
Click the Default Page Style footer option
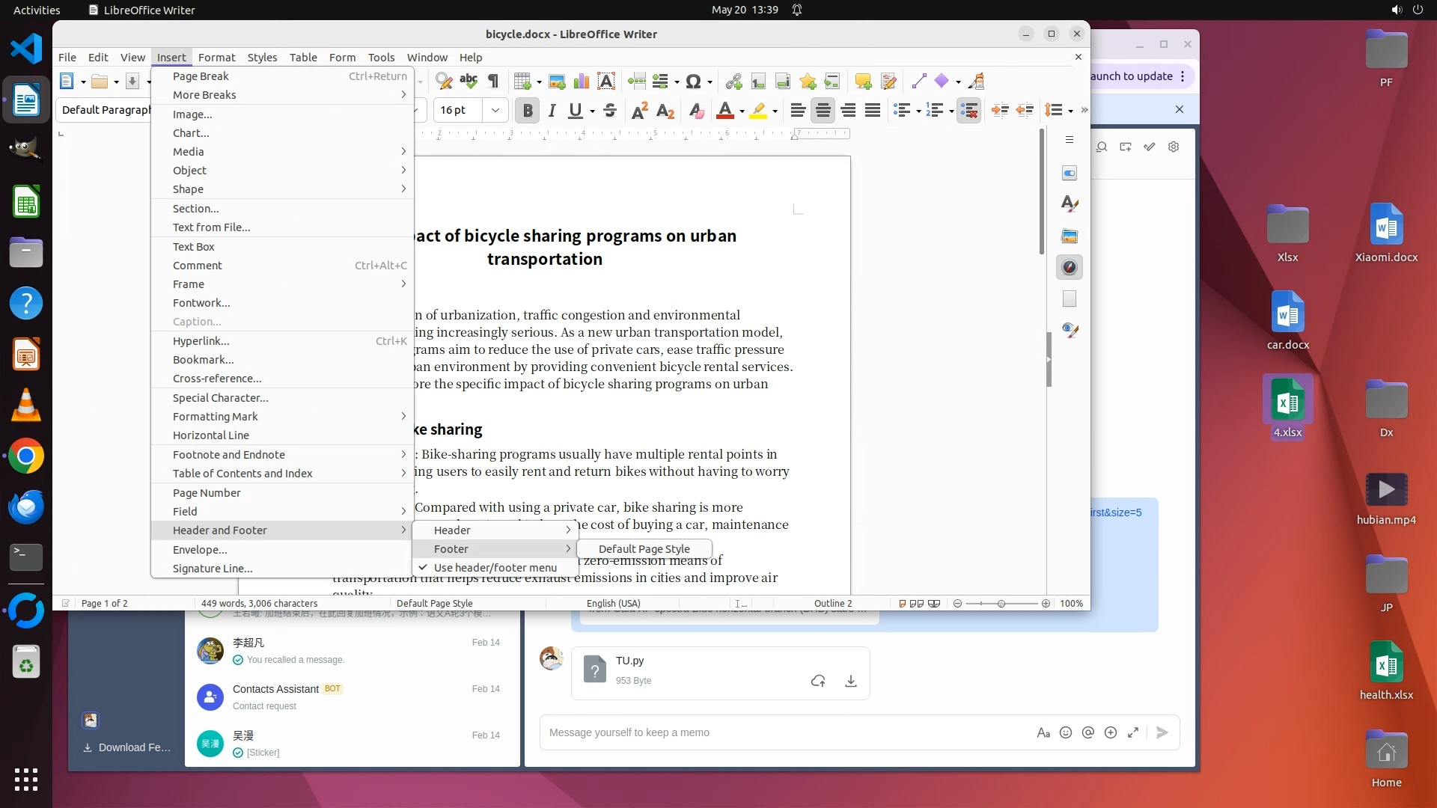tap(644, 549)
